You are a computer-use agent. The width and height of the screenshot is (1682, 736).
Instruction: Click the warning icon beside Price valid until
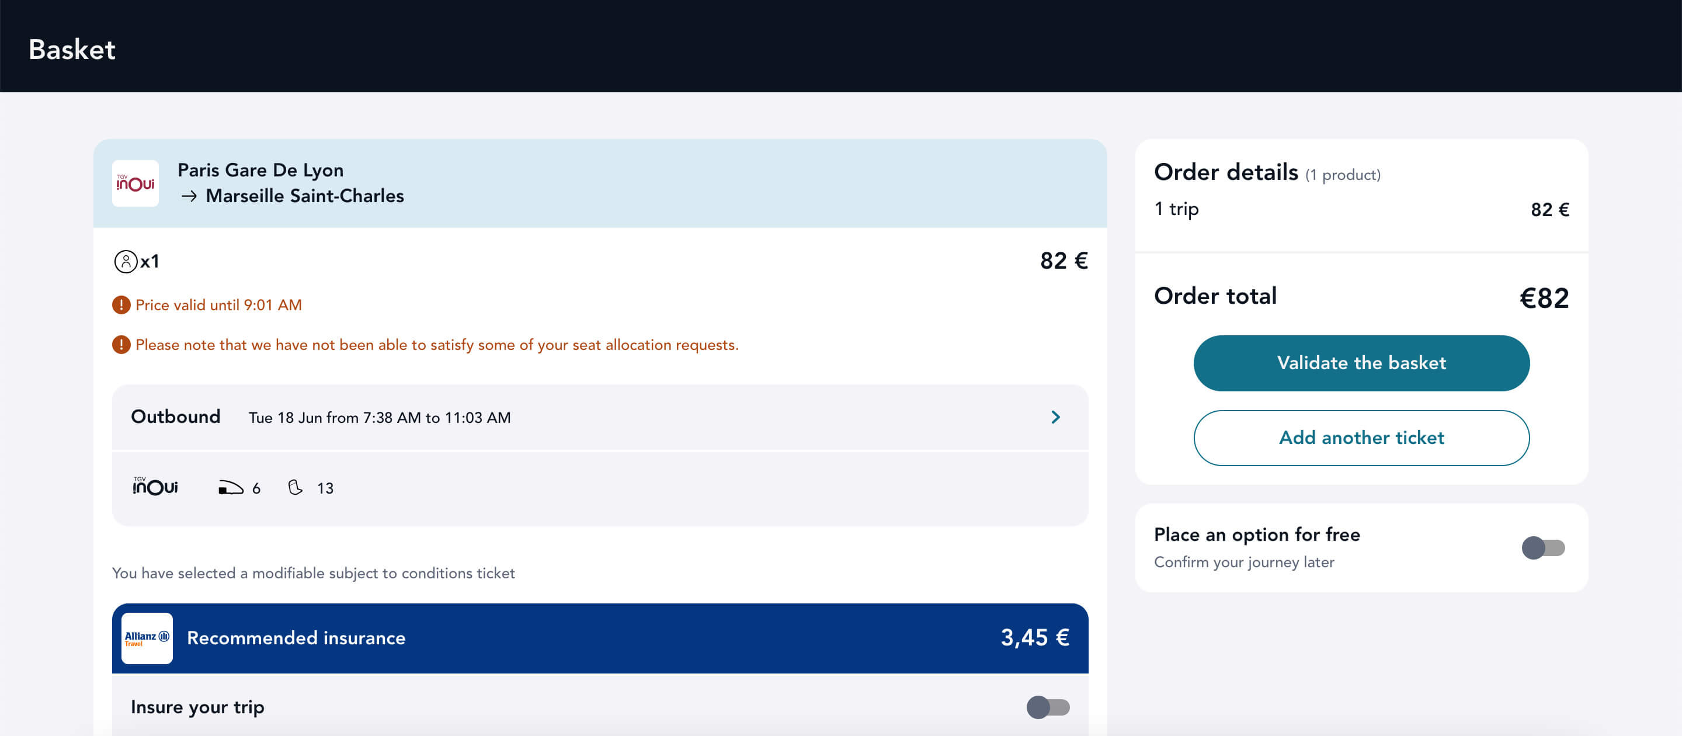[x=121, y=305]
